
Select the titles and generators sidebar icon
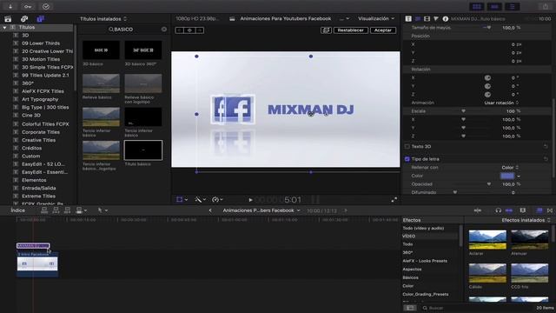[40, 19]
